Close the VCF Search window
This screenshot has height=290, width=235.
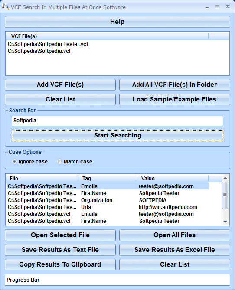click(x=228, y=7)
